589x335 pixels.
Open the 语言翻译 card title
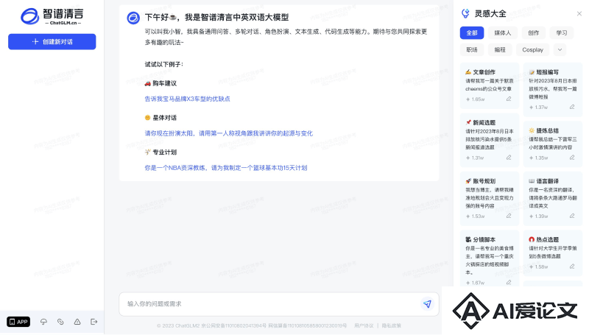(547, 181)
